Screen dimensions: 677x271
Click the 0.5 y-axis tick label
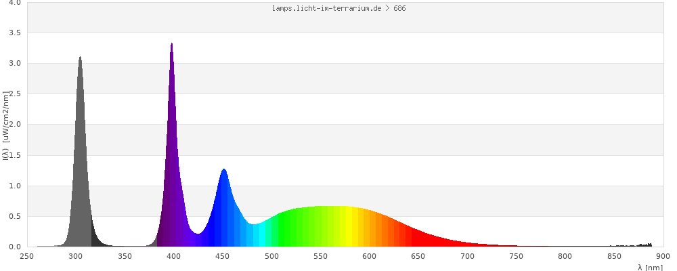tap(14, 217)
